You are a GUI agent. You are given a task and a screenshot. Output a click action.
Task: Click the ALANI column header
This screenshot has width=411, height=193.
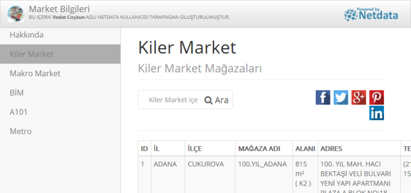pyautogui.click(x=305, y=149)
